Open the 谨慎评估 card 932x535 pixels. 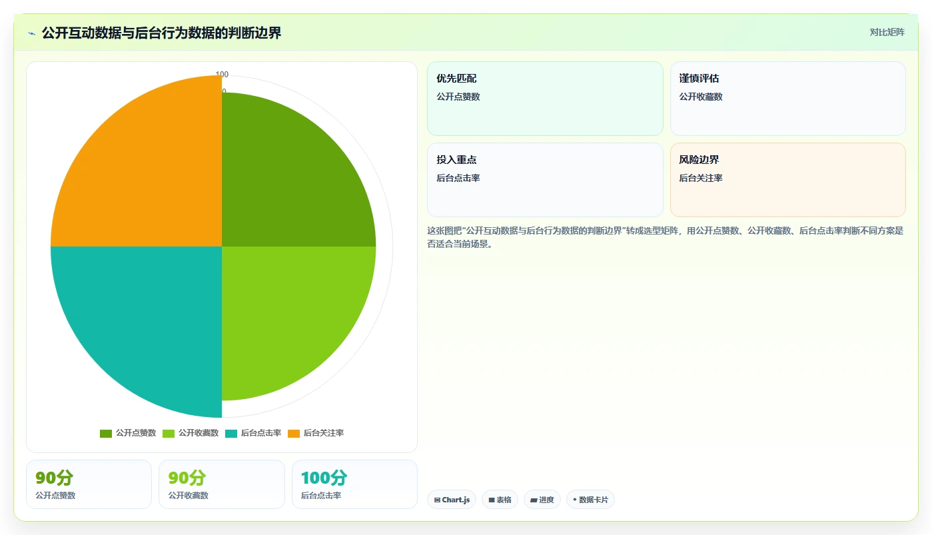tap(787, 99)
